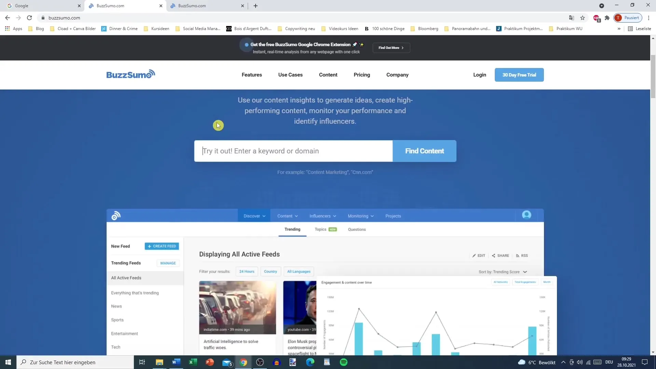This screenshot has height=369, width=656.
Task: Open the notifications center icon
Action: [645, 362]
